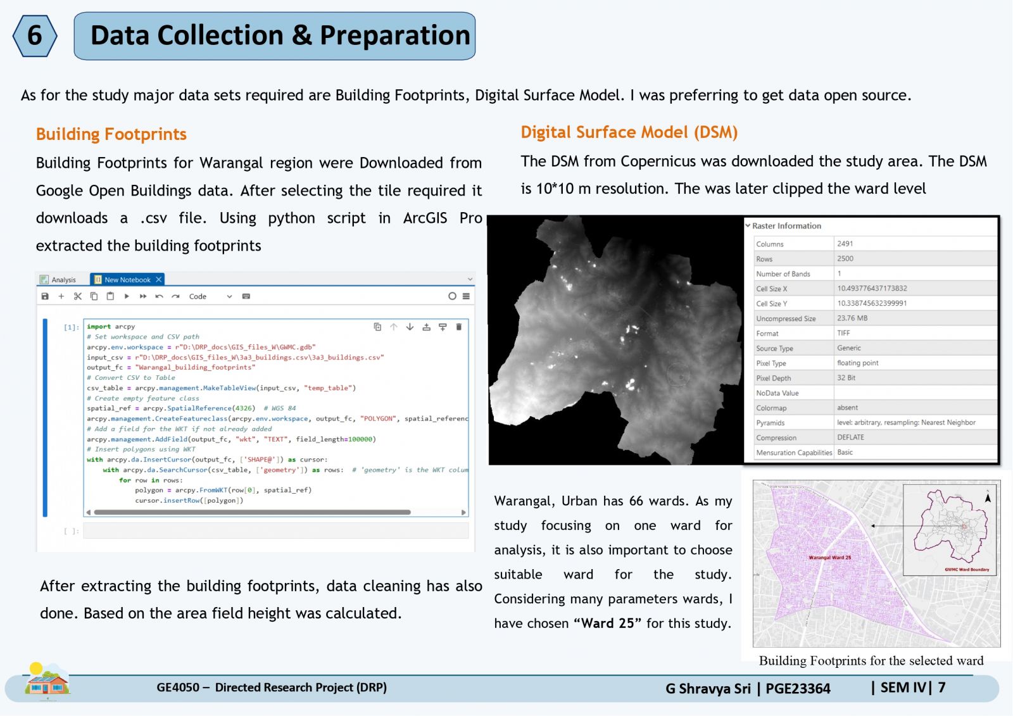Open the command palette keyboard icon
This screenshot has width=1013, height=716.
point(246,296)
